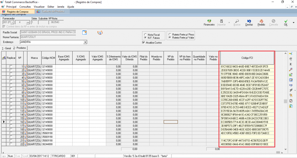Expand the Endereço JANDIRA dropdown

tap(85, 42)
